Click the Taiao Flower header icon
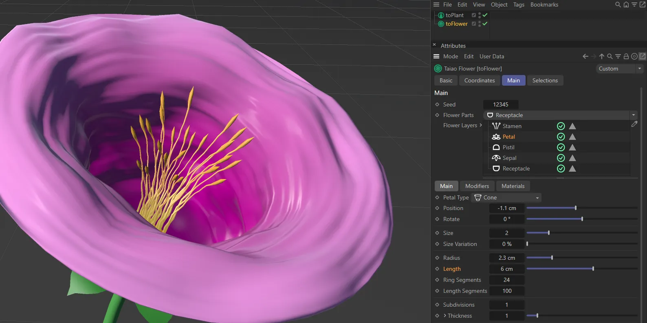 [438, 69]
